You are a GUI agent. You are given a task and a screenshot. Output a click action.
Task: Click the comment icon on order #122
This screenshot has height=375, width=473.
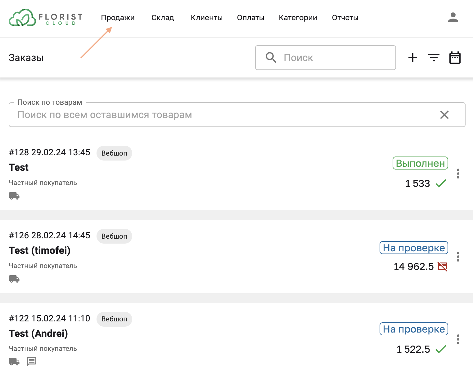(x=31, y=361)
